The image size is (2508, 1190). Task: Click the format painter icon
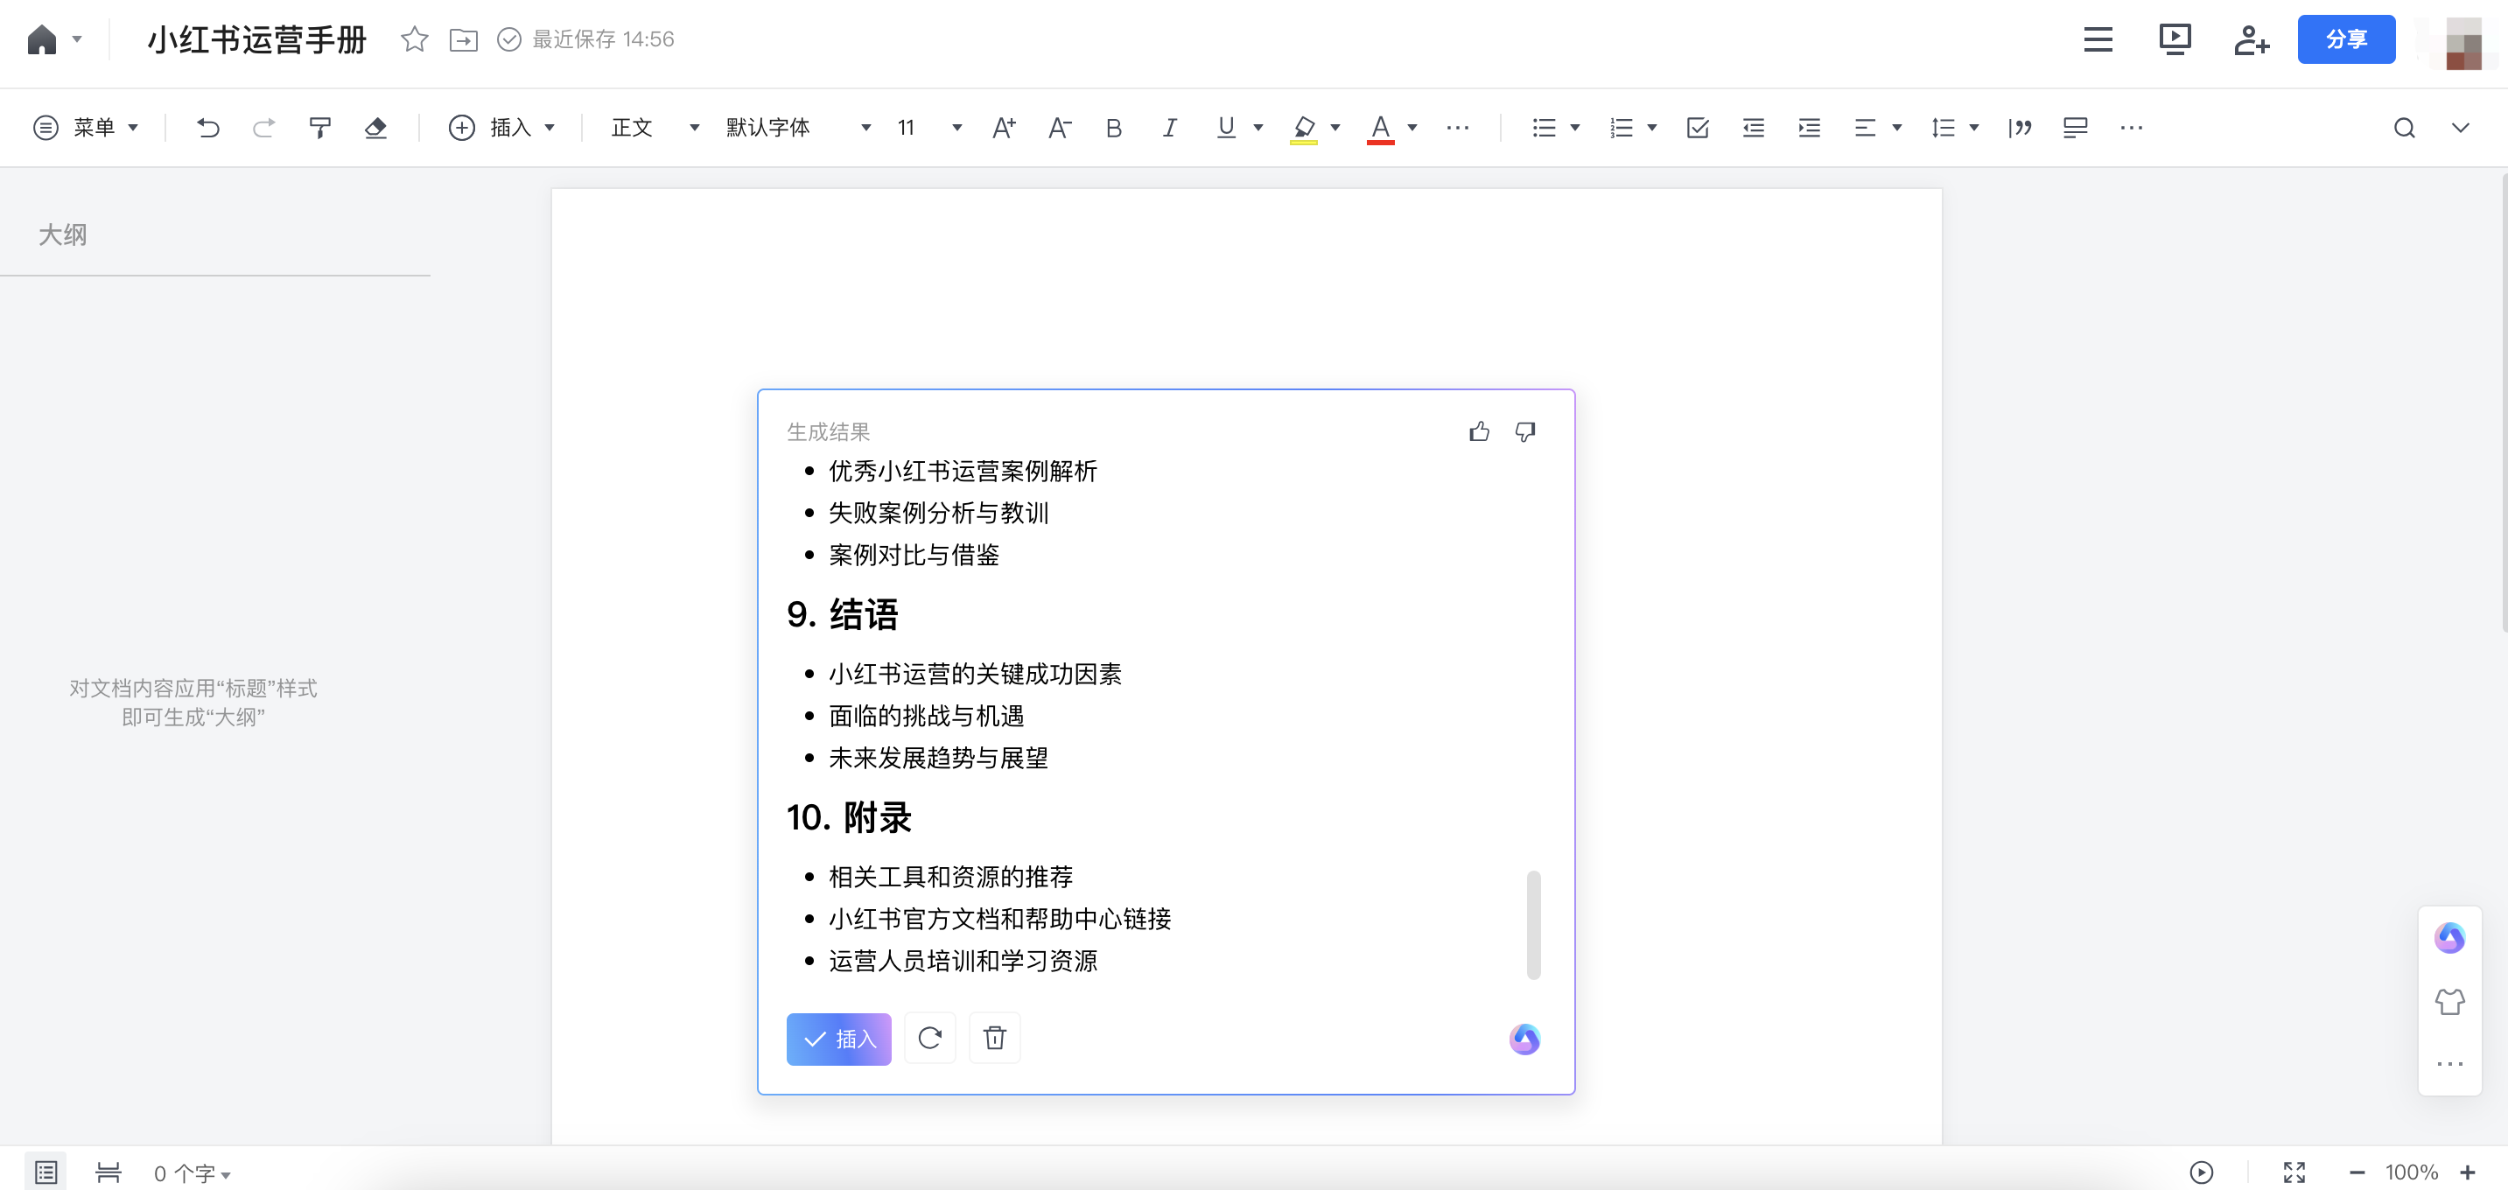[319, 128]
